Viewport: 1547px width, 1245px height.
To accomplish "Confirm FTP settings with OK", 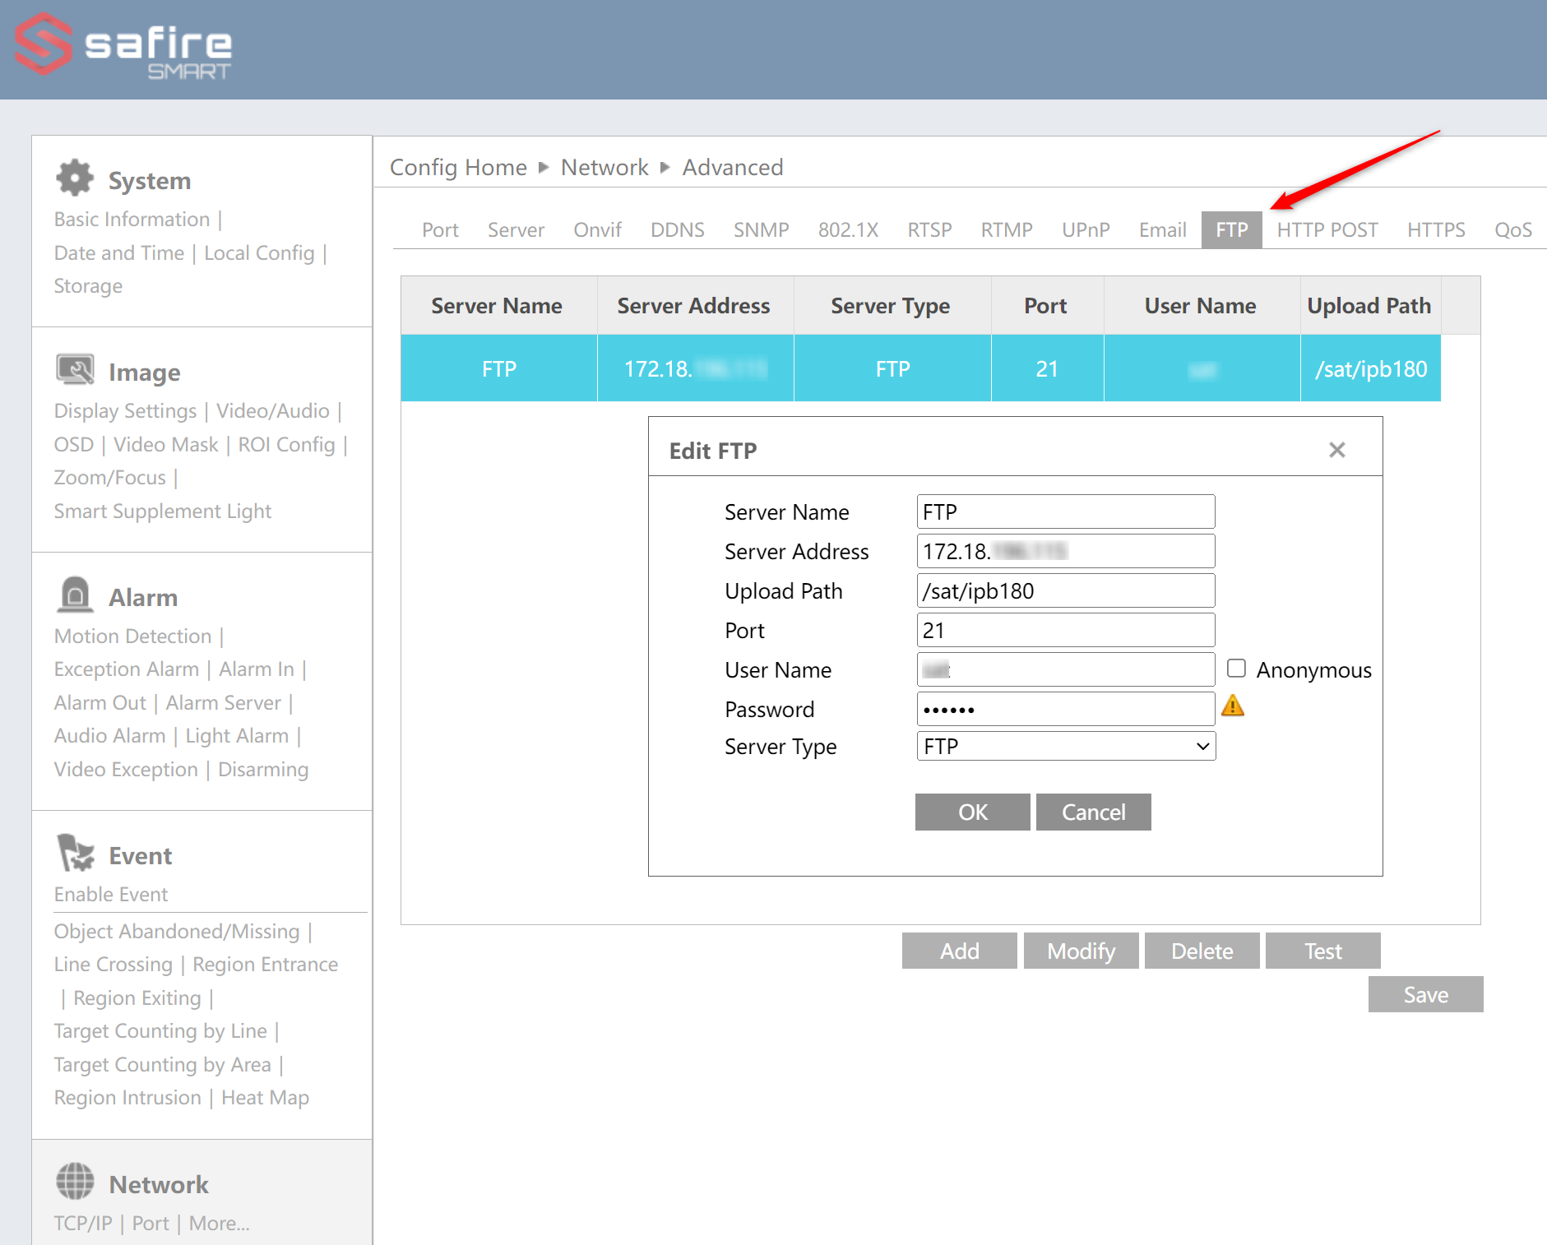I will (971, 812).
